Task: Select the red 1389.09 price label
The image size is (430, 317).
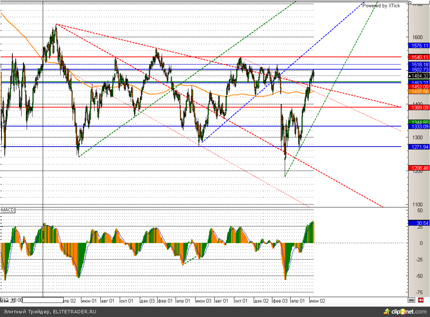Action: 419,107
